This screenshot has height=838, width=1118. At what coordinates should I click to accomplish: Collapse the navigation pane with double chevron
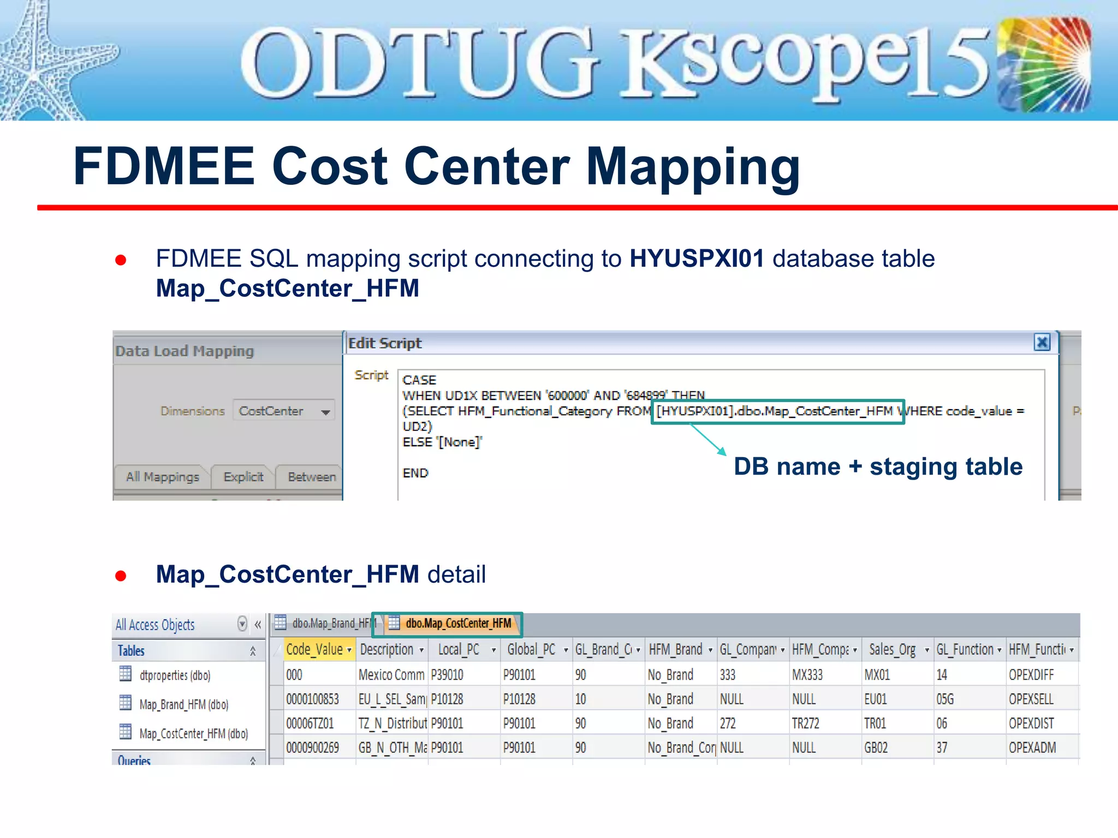point(258,624)
